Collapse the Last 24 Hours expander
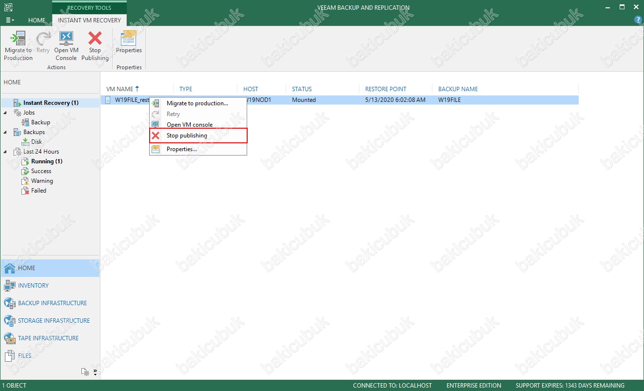Viewport: 644px width, 391px height. pyautogui.click(x=6, y=152)
